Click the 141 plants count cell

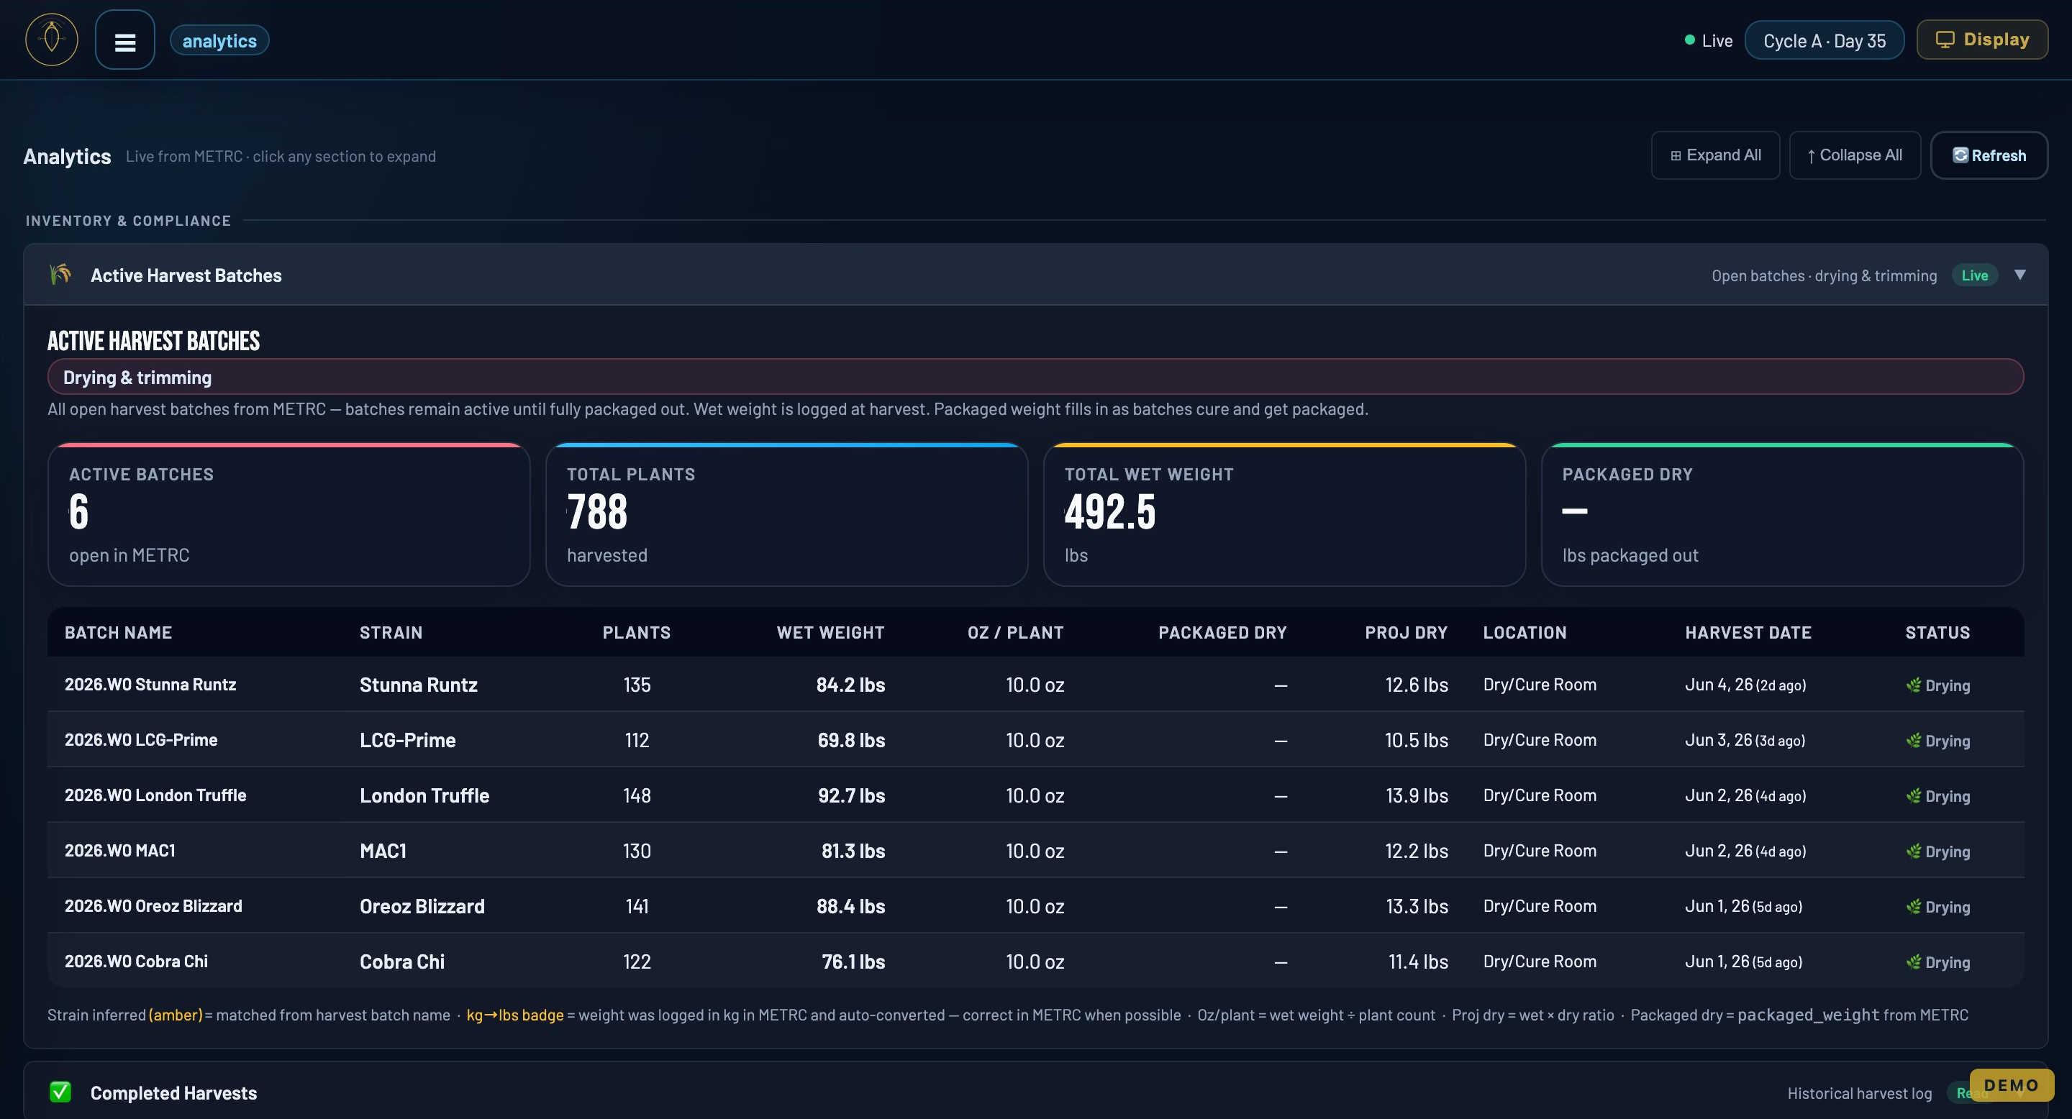[637, 907]
